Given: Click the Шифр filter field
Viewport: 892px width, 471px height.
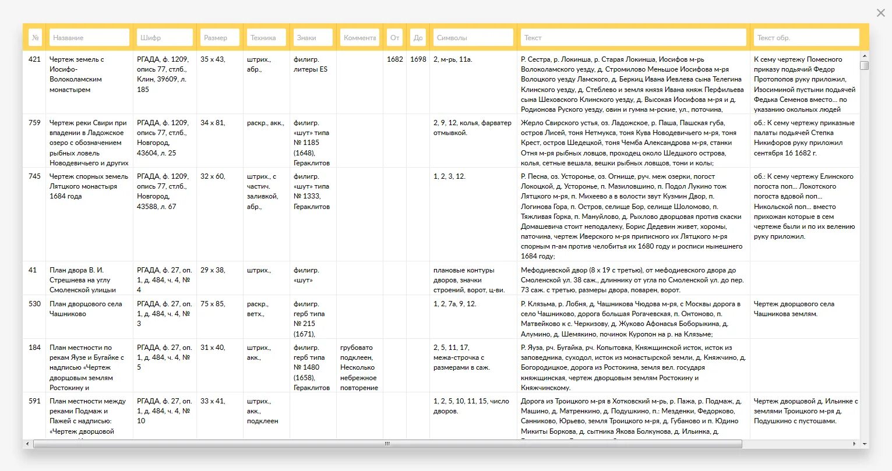Looking at the screenshot, I should [165, 37].
